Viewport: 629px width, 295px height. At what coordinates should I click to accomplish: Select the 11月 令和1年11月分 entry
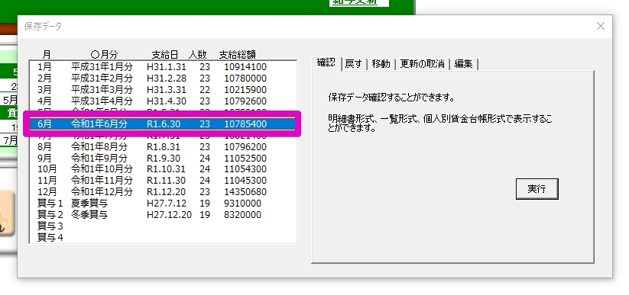pyautogui.click(x=163, y=181)
